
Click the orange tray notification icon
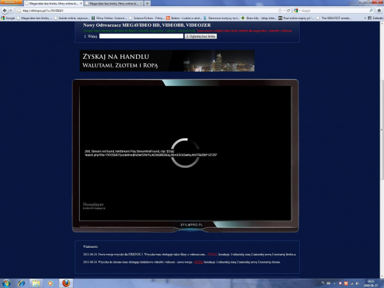coord(346,283)
